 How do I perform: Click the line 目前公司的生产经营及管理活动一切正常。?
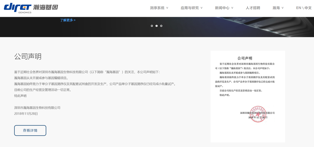tap(43, 90)
